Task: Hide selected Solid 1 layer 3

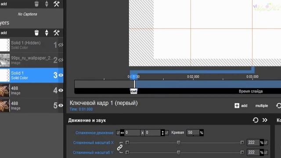Action: 61,75
